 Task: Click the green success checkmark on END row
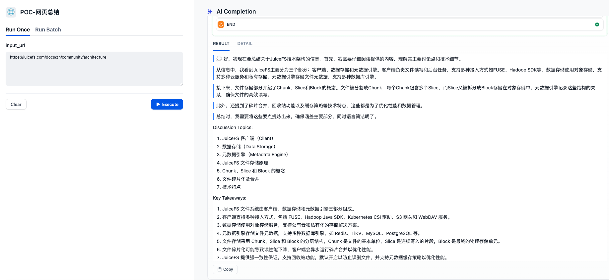(x=597, y=24)
